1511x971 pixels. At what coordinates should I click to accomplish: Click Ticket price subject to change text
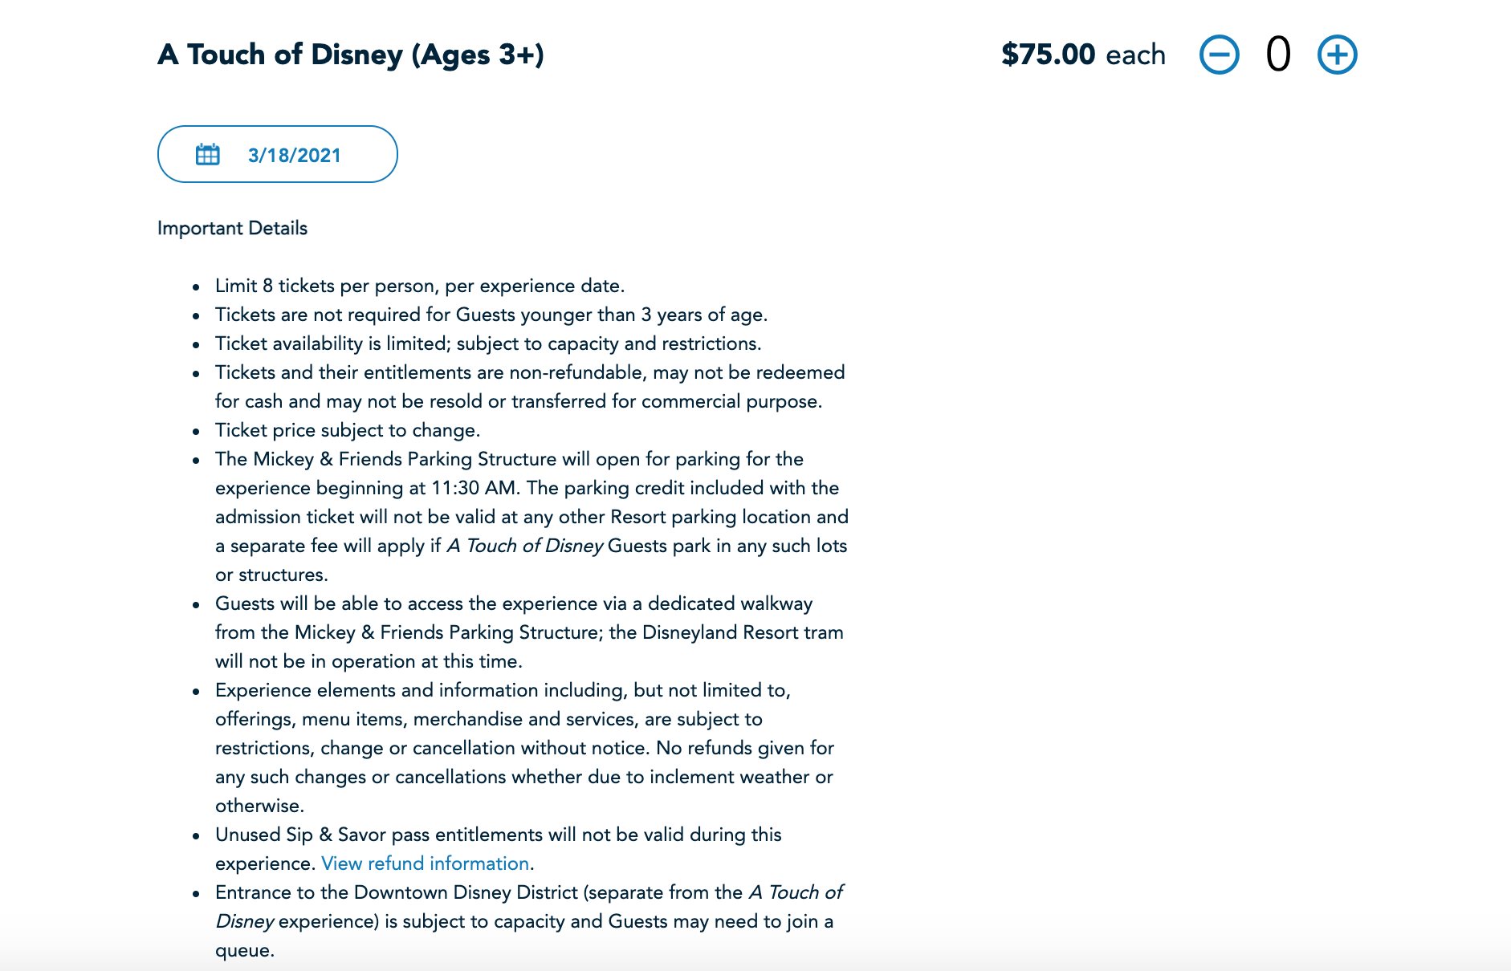[x=347, y=430]
